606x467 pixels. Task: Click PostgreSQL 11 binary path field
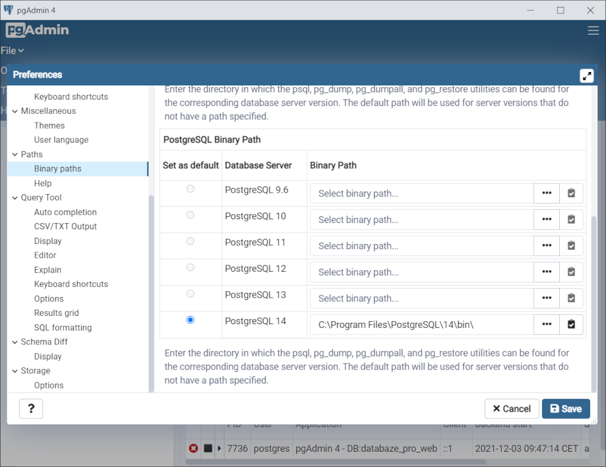(x=421, y=246)
